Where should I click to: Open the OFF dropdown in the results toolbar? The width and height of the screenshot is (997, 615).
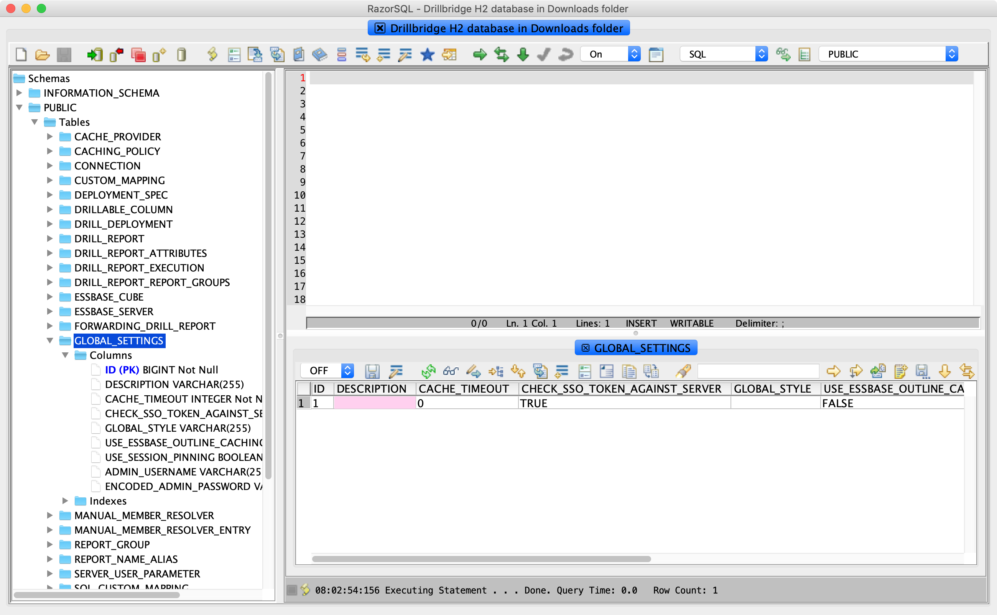click(x=327, y=370)
